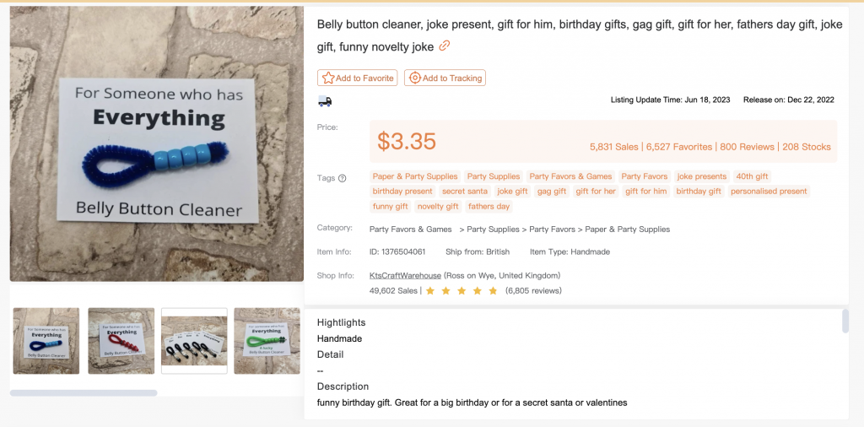The height and width of the screenshot is (427, 864).
Task: Open the KtsCraftWarehouse shop link
Action: (405, 275)
